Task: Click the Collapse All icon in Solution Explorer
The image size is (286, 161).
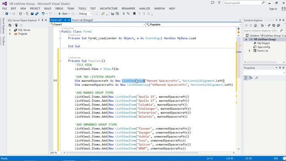Action: [278, 25]
